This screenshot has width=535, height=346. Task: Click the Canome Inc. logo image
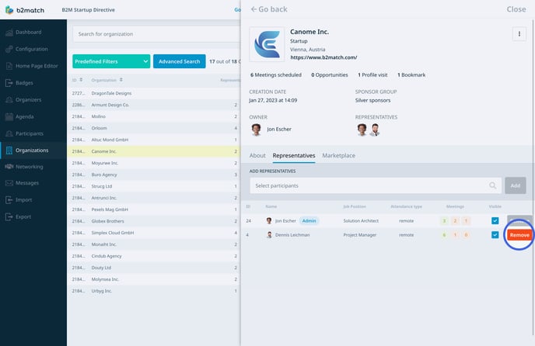[267, 44]
